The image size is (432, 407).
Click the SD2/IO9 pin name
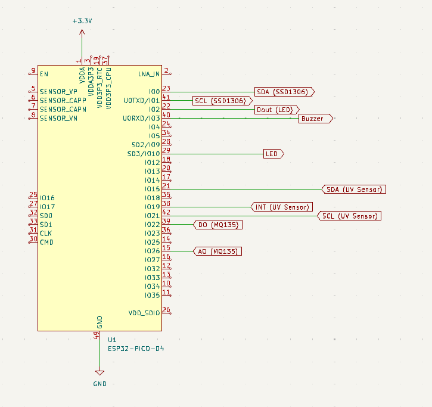click(146, 145)
